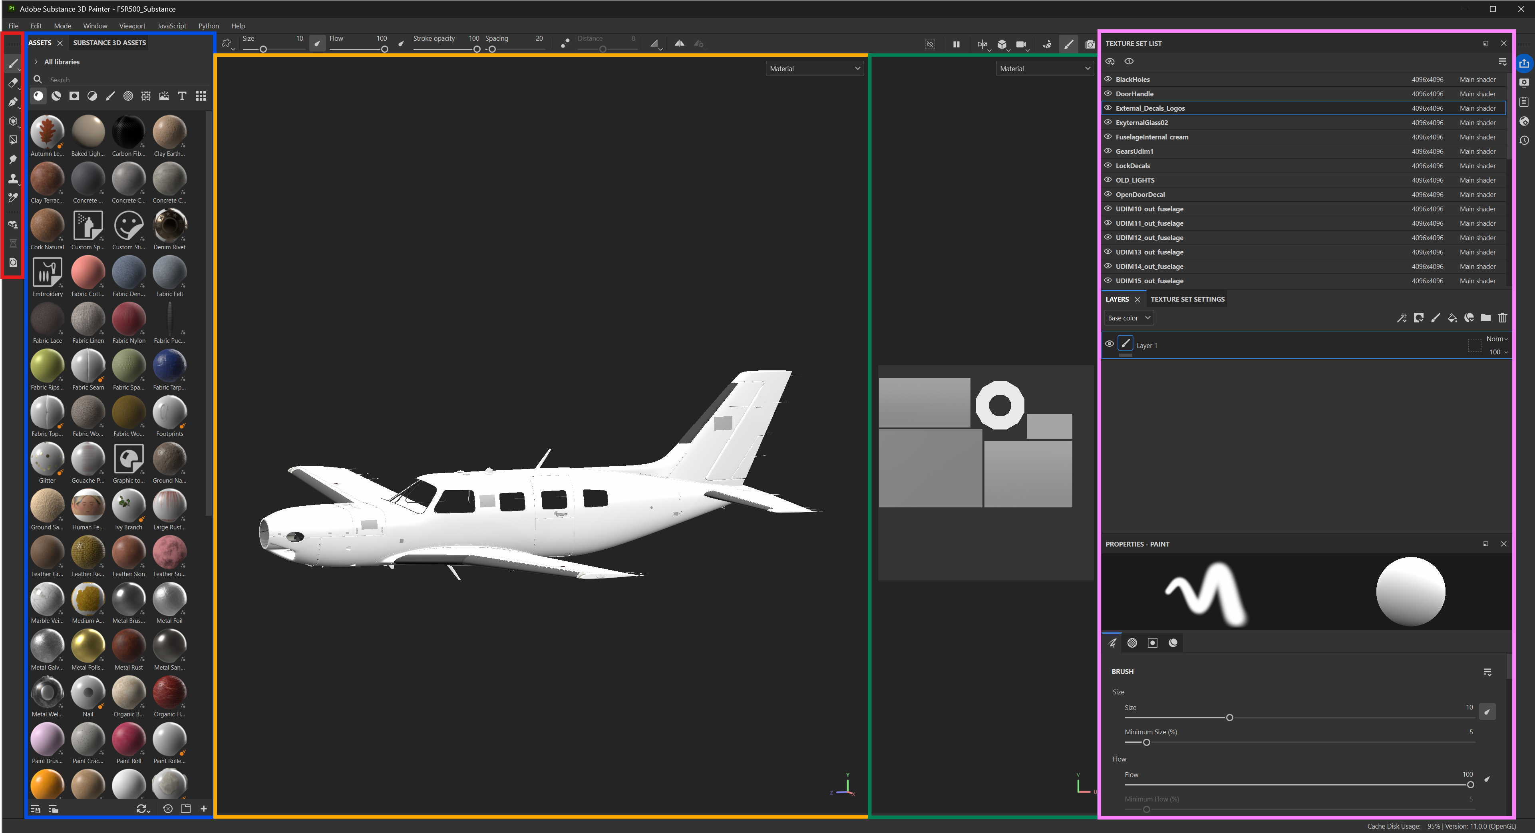Viewport: 1535px width, 833px height.
Task: Expand the All libraries tree
Action: tap(36, 62)
